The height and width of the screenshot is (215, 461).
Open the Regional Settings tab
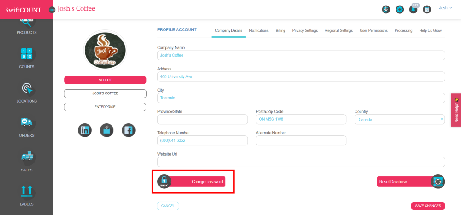click(339, 30)
